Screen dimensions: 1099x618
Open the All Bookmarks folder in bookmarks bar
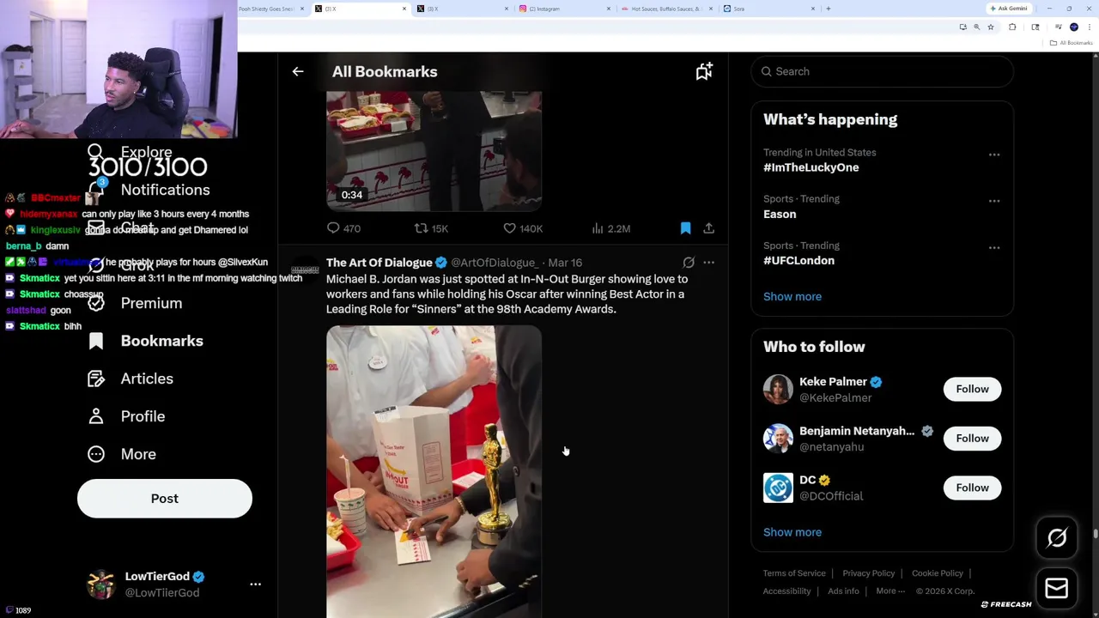click(1072, 43)
